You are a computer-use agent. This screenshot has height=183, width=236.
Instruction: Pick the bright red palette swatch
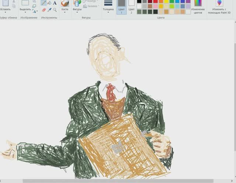point(156,1)
